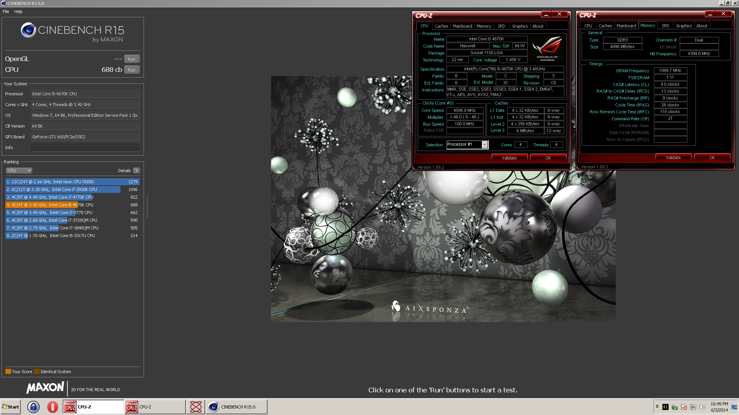Click the MAXON logo
Viewport: 739px width, 415px height.
click(45, 387)
